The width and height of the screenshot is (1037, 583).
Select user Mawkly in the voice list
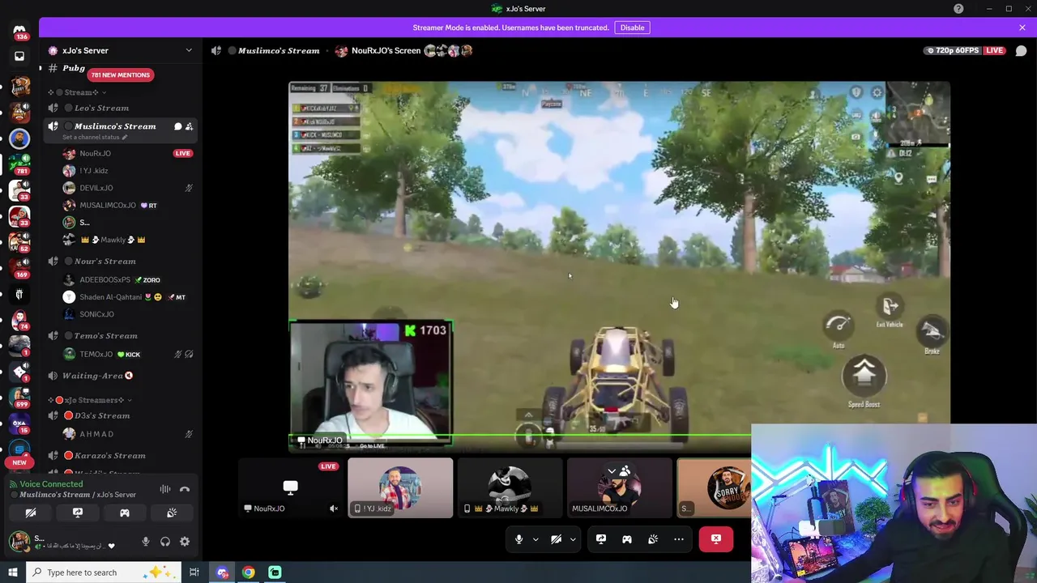[112, 240]
